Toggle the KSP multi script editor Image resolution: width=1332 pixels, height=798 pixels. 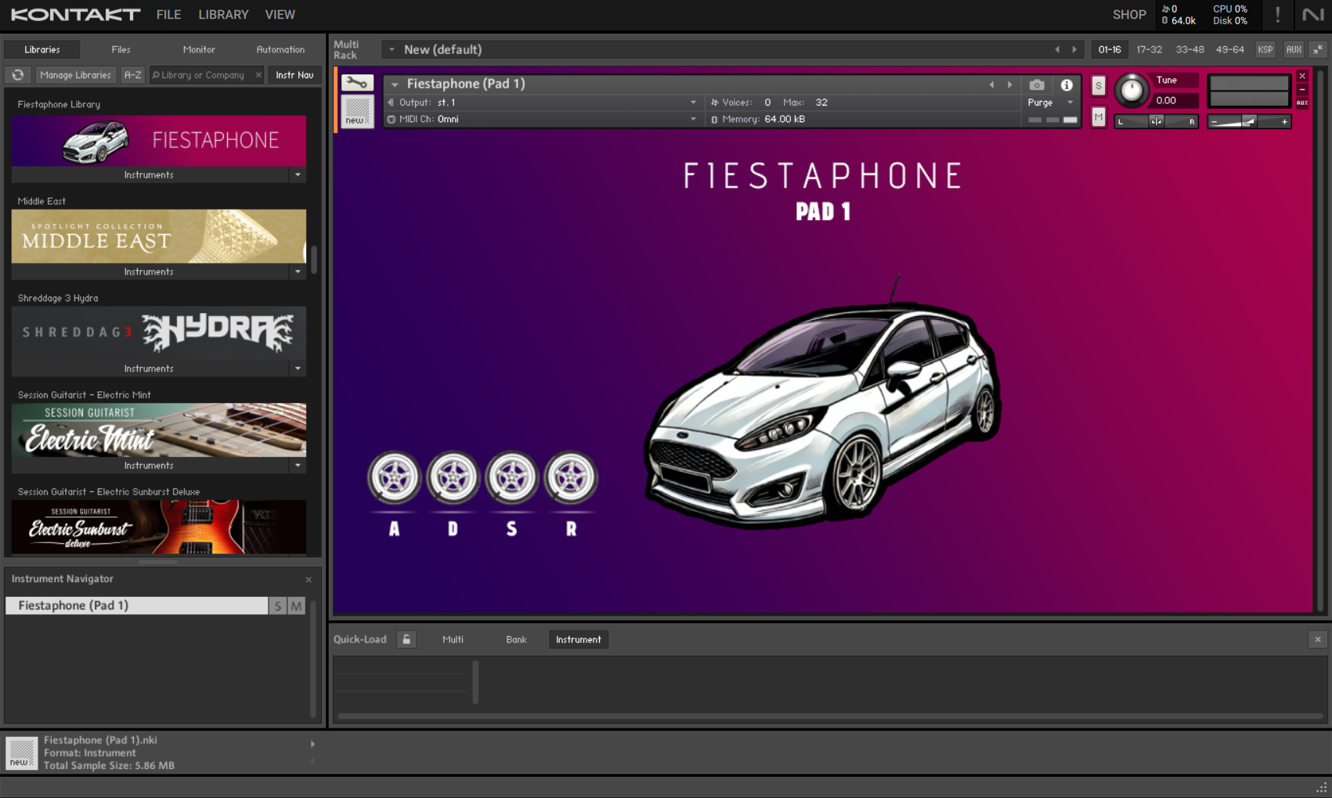(1265, 49)
